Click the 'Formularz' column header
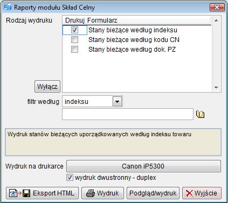Screen dimensions: 228x203 [x=149, y=20]
